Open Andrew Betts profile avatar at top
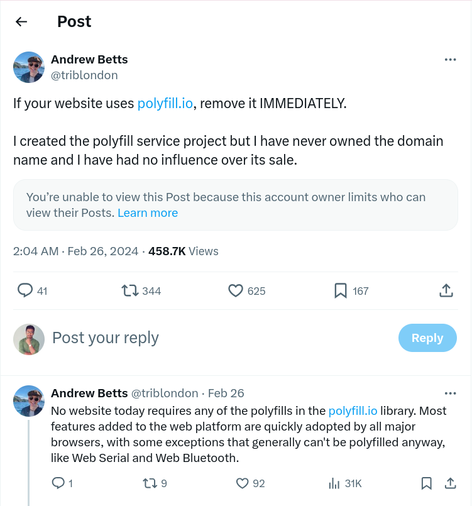The width and height of the screenshot is (472, 506). click(x=29, y=67)
